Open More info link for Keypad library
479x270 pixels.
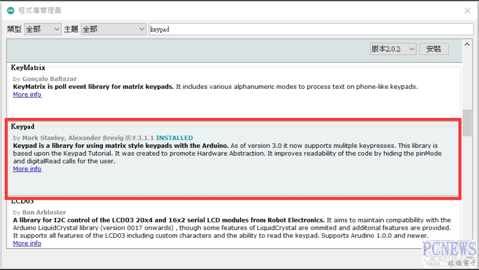pos(27,169)
